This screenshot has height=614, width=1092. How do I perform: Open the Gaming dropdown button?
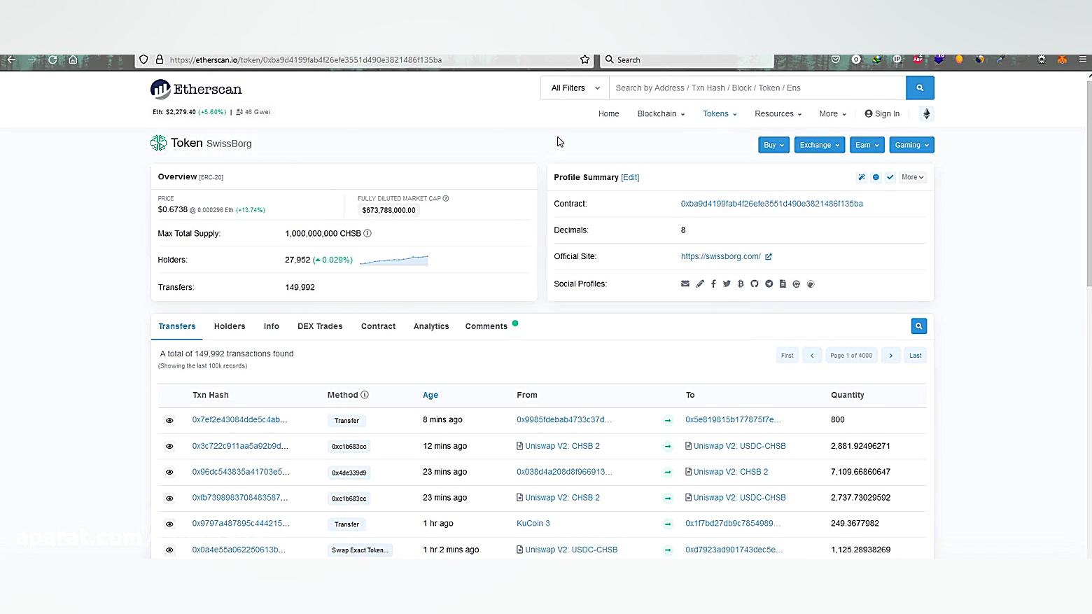[911, 145]
